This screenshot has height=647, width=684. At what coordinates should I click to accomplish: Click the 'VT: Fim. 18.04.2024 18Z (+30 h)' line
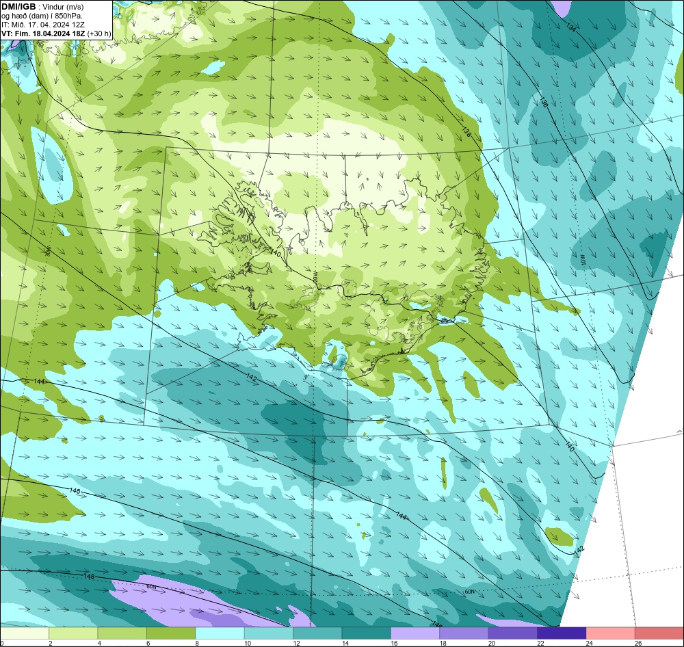click(56, 34)
